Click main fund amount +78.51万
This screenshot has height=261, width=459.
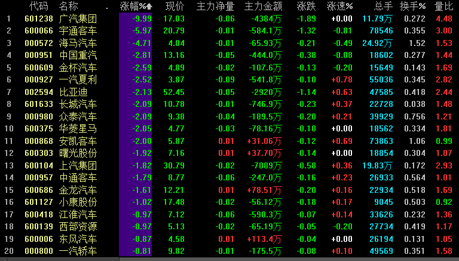coord(264,191)
